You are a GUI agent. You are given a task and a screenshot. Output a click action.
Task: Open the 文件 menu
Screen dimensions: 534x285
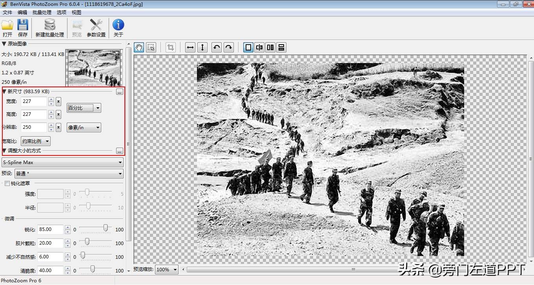pos(7,13)
